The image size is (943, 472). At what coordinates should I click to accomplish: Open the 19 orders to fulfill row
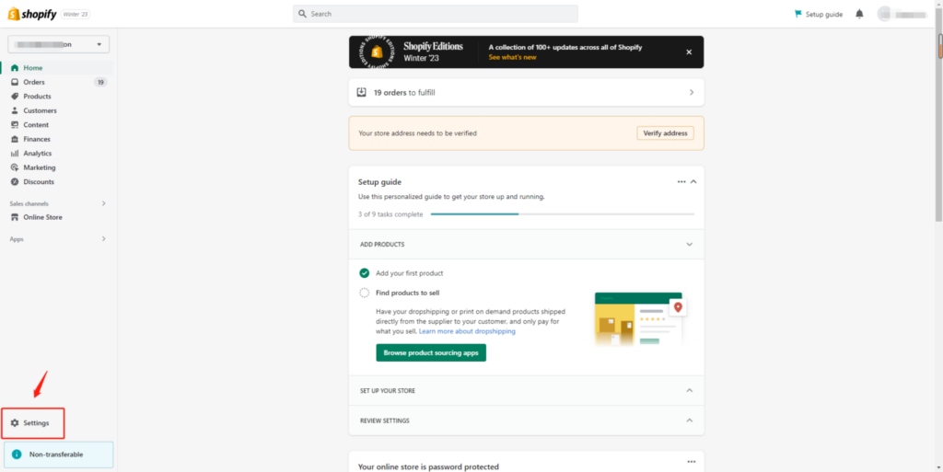point(526,92)
